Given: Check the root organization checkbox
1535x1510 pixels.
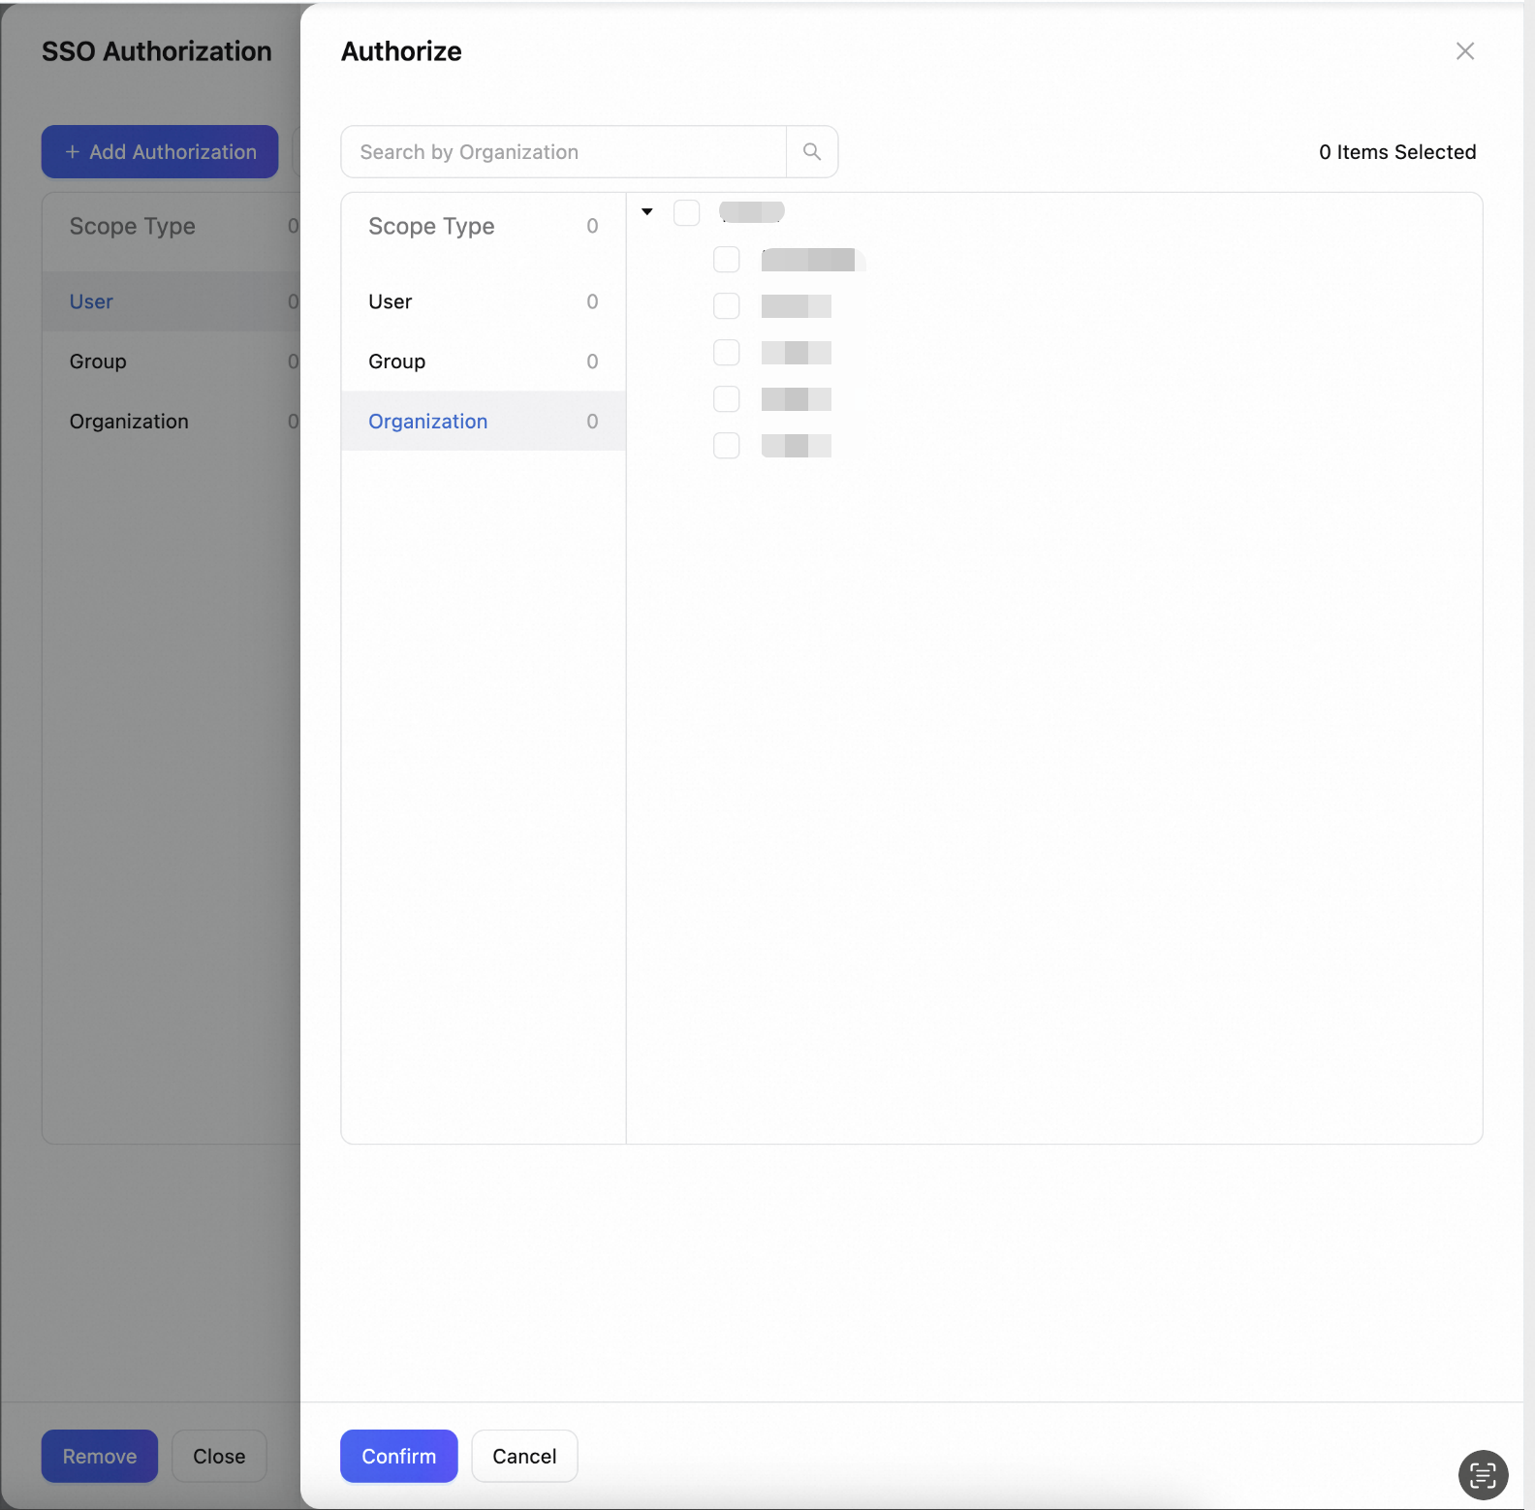Looking at the screenshot, I should point(687,212).
